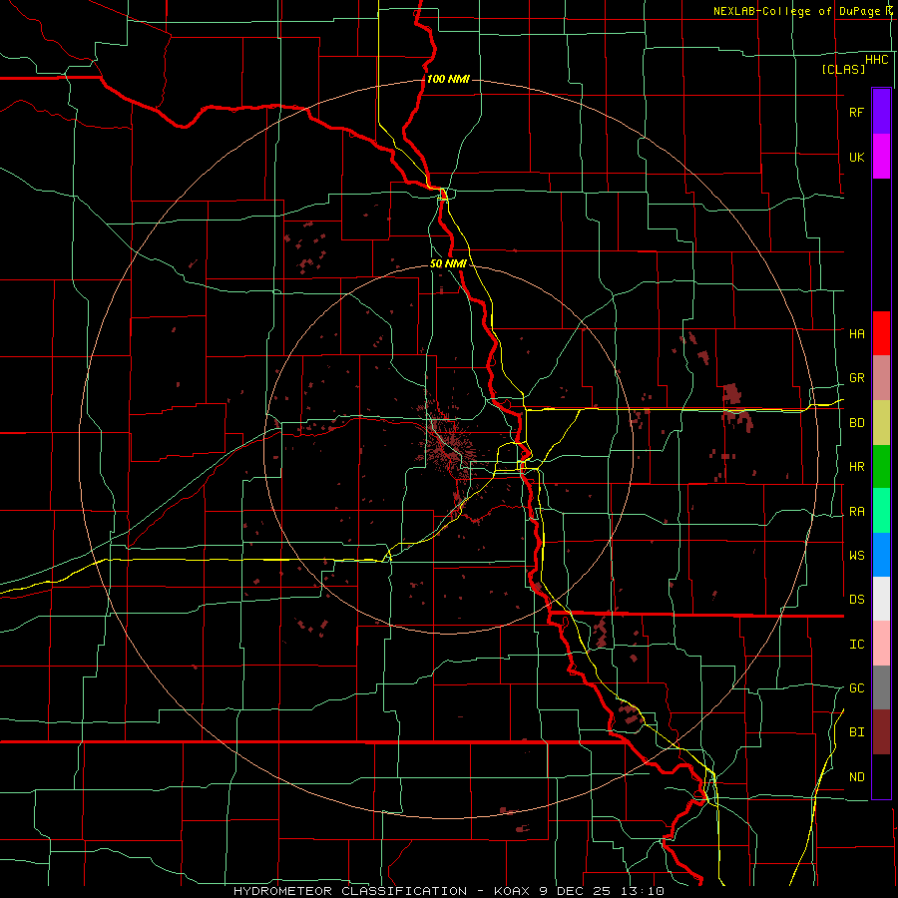Click the GC gray legend swatch
The image size is (898, 898).
881,687
